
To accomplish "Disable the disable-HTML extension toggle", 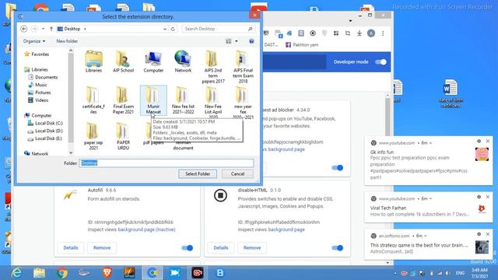I will 337,248.
